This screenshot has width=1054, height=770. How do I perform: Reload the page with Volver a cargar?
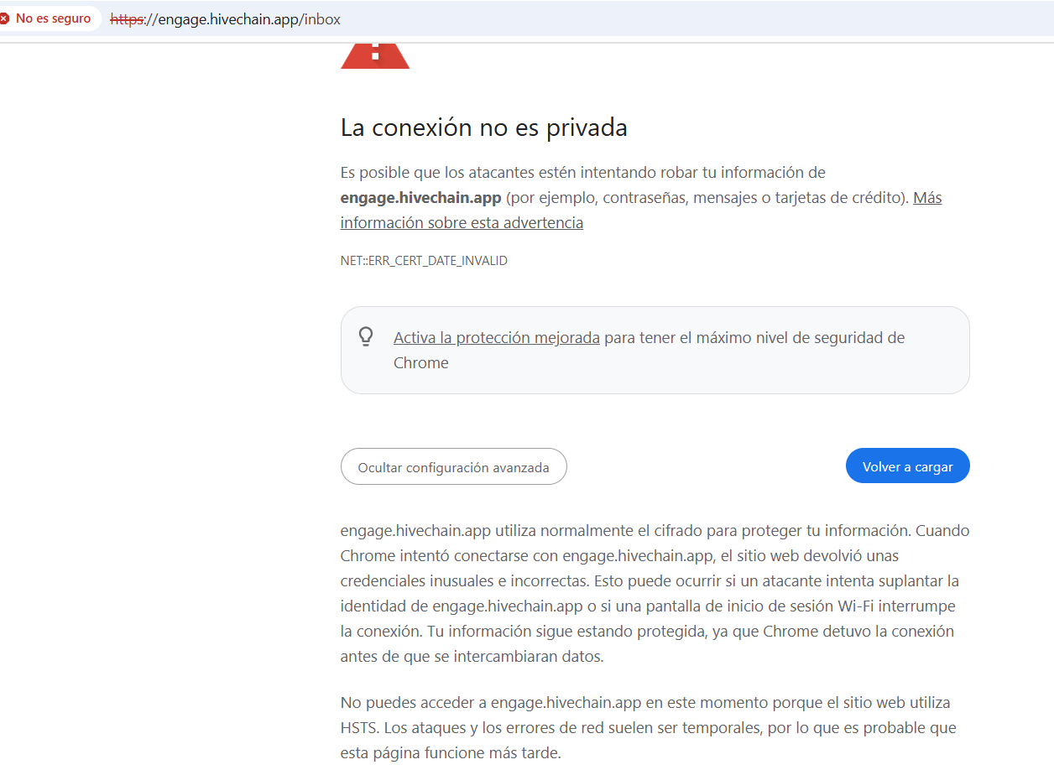coord(908,466)
